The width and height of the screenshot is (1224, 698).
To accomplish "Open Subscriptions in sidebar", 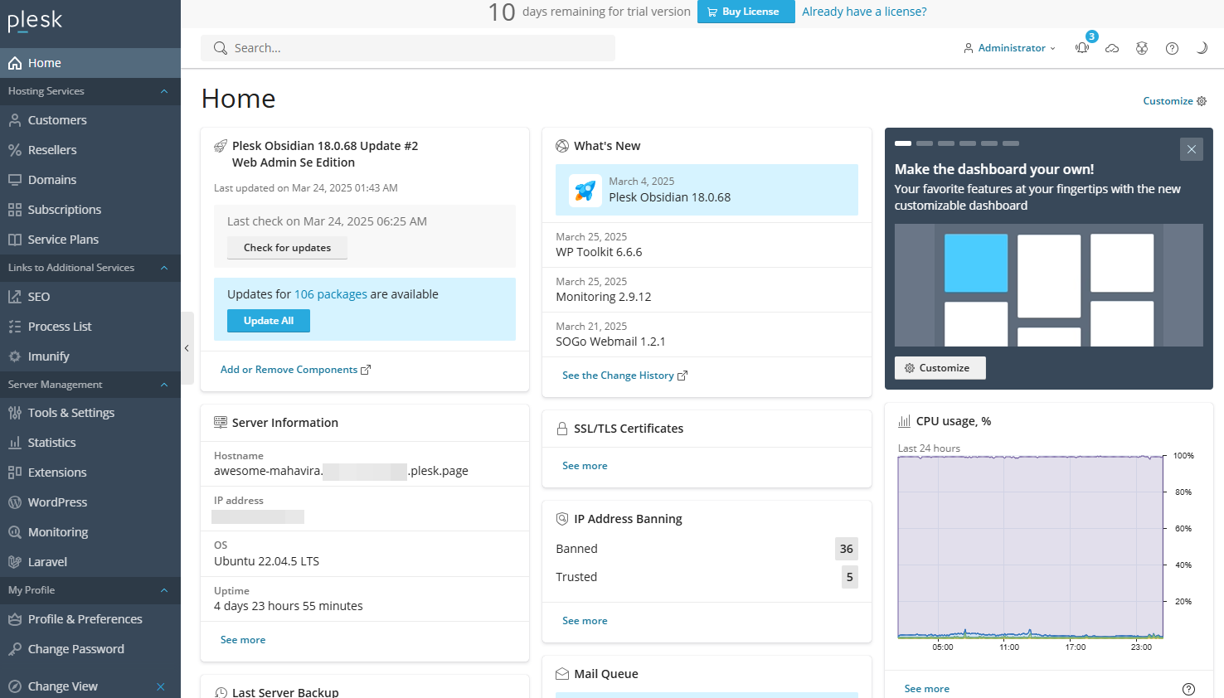I will [90, 210].
